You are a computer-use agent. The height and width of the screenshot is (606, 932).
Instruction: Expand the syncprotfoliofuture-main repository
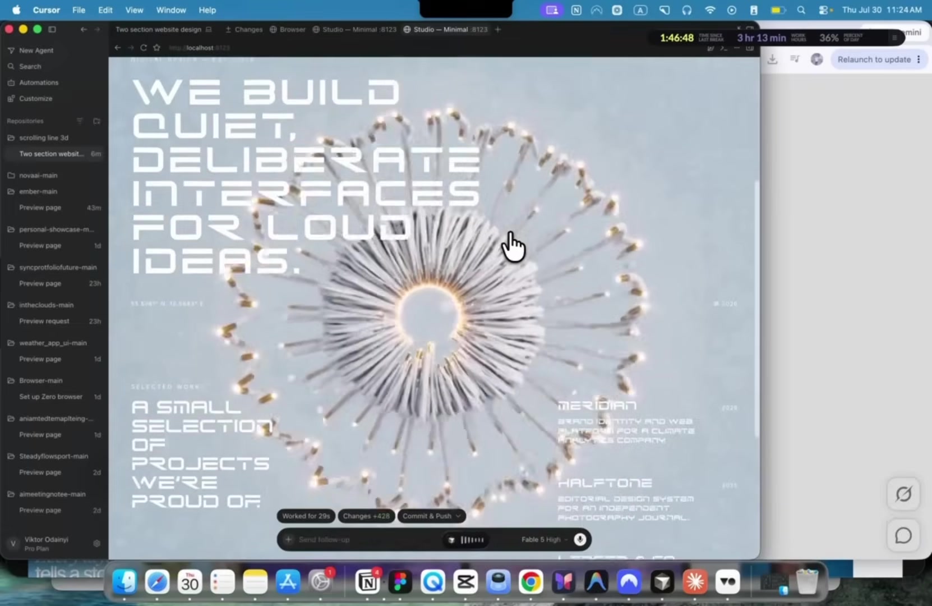pos(57,267)
